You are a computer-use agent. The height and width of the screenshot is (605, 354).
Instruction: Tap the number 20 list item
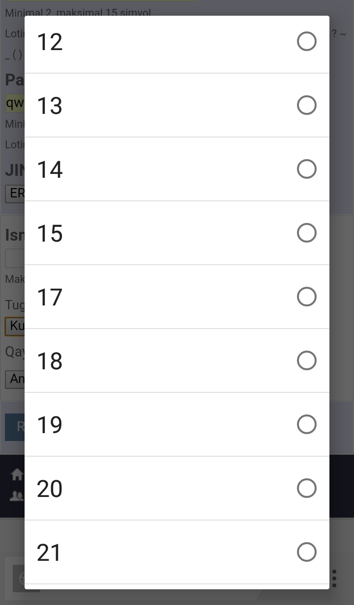click(x=177, y=488)
